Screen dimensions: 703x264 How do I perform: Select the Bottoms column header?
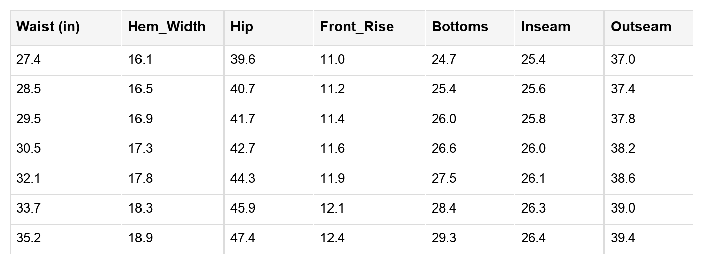coord(460,27)
